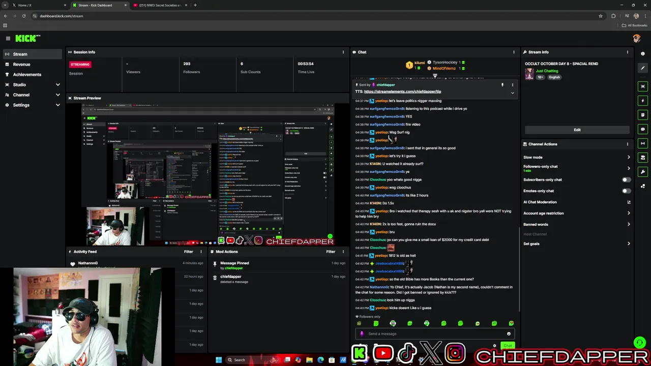Go to Revenue in the sidebar
The width and height of the screenshot is (651, 366).
[33, 64]
